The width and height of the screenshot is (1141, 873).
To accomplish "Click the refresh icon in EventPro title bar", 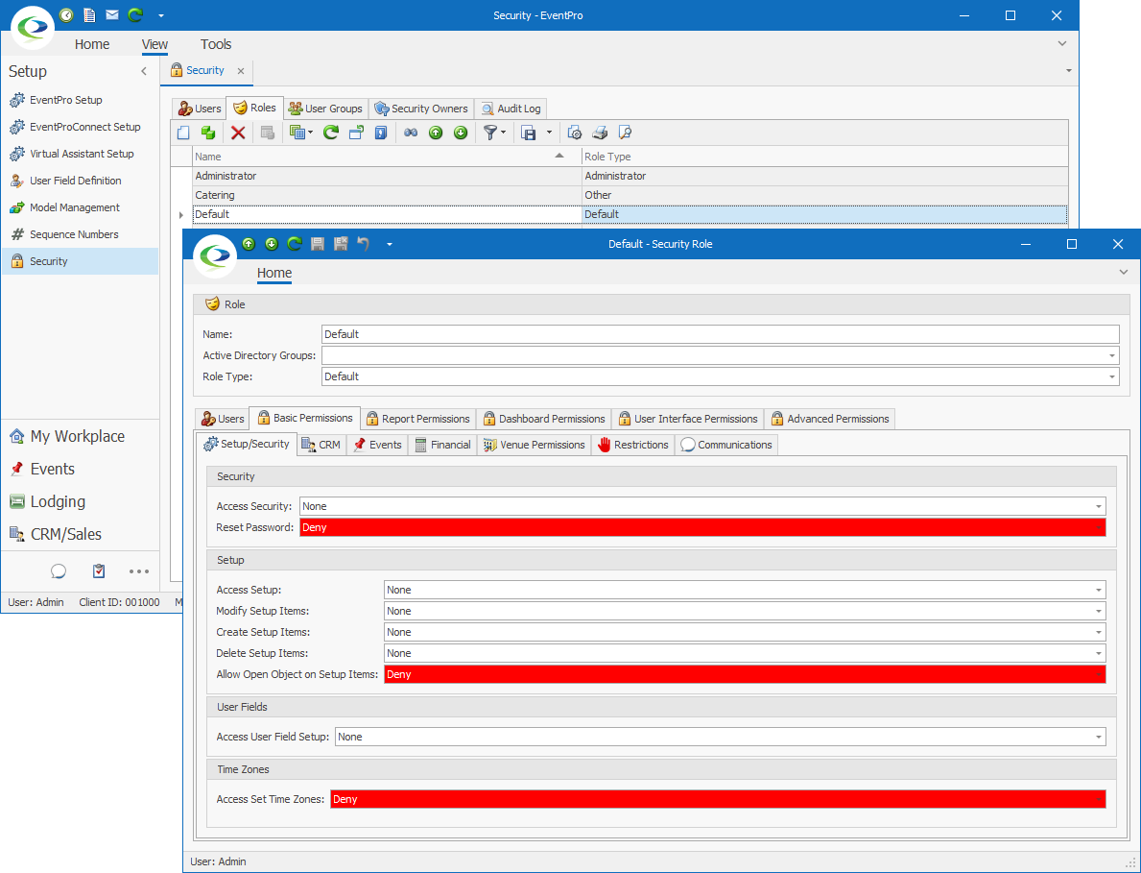I will 134,14.
